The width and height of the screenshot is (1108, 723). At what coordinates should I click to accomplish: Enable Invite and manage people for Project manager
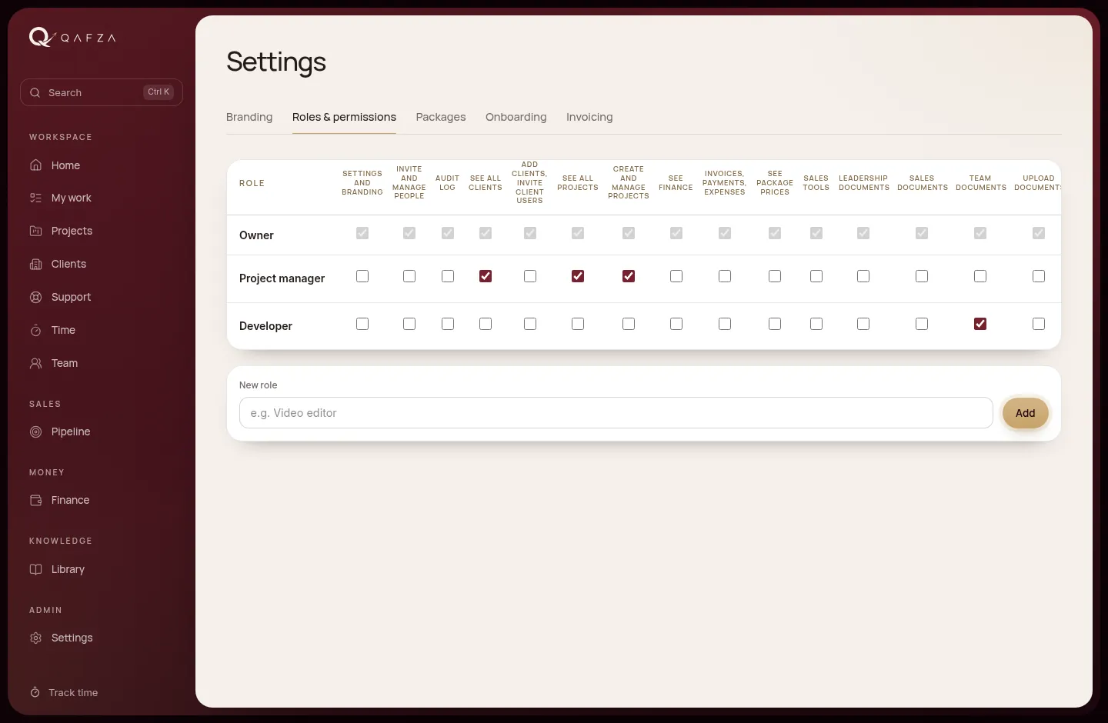point(409,276)
